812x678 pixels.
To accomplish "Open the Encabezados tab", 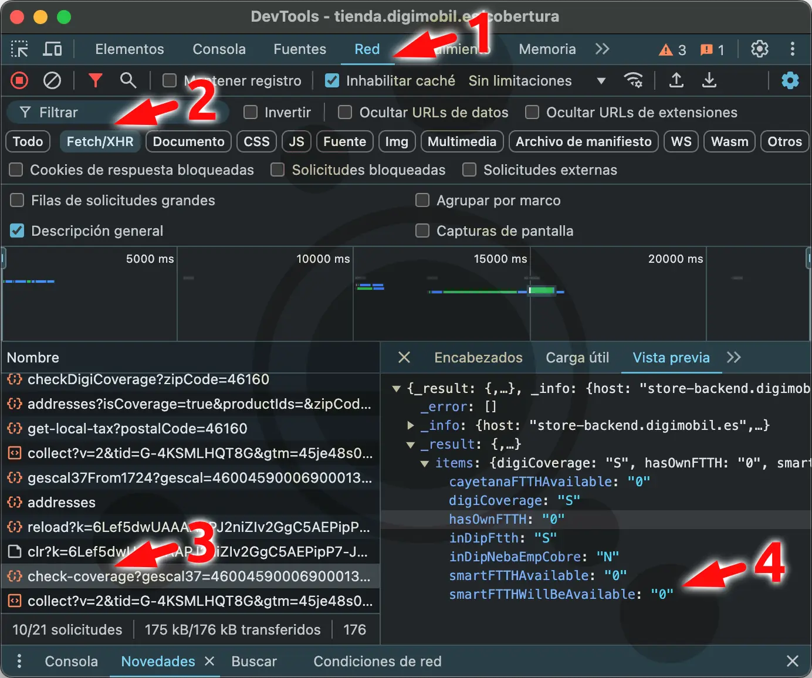I will 478,357.
